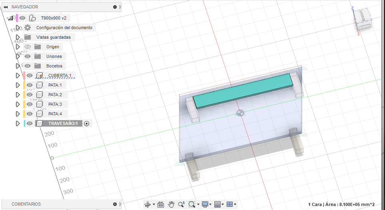This screenshot has width=385, height=210.
Task: Activate the Pan hand tool
Action: pos(171,204)
